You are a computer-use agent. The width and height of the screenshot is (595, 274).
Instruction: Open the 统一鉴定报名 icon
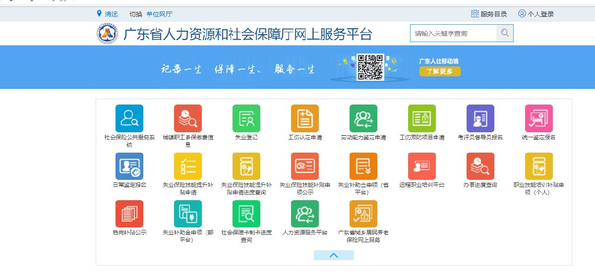tap(539, 118)
